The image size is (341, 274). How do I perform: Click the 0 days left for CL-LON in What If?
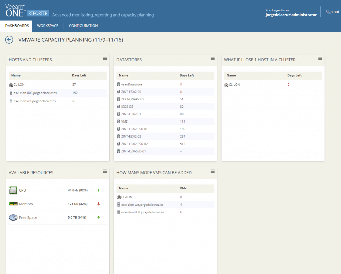tap(289, 84)
